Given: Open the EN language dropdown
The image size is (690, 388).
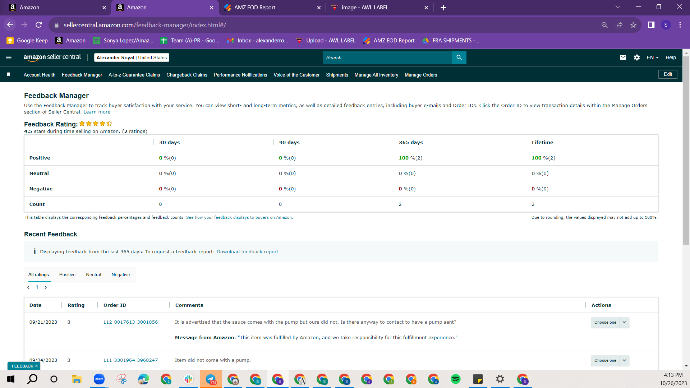Looking at the screenshot, I should click(653, 57).
